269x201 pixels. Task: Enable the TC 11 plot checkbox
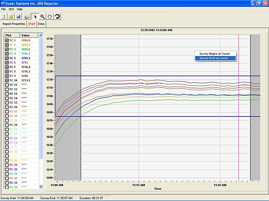pyautogui.click(x=7, y=85)
